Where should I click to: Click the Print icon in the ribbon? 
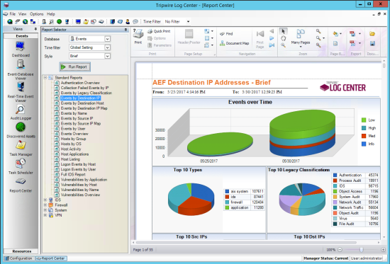pyautogui.click(x=138, y=34)
